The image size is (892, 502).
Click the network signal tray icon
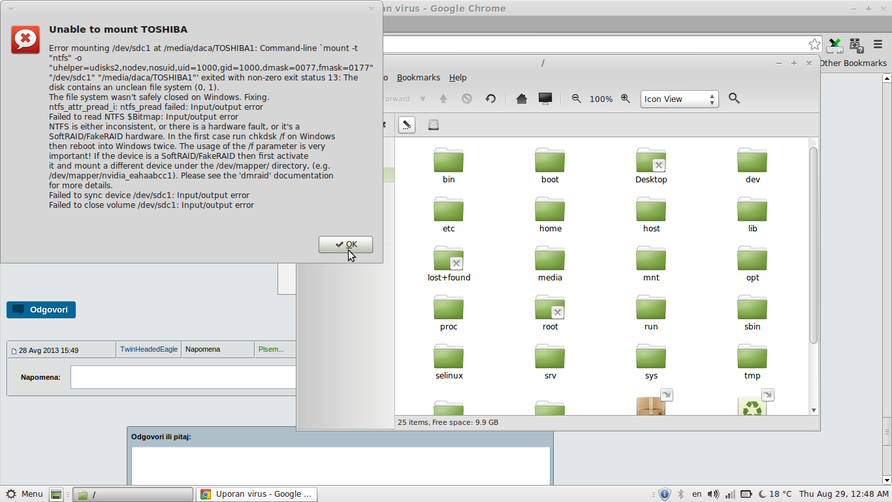pos(730,494)
